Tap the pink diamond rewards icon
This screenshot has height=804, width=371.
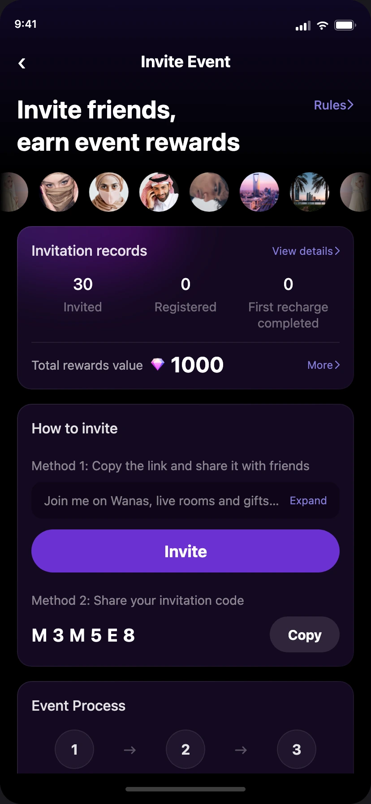click(157, 364)
